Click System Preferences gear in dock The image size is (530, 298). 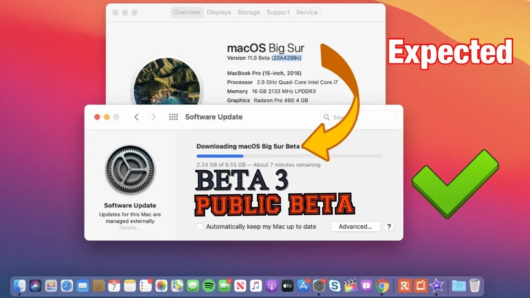coord(319,286)
